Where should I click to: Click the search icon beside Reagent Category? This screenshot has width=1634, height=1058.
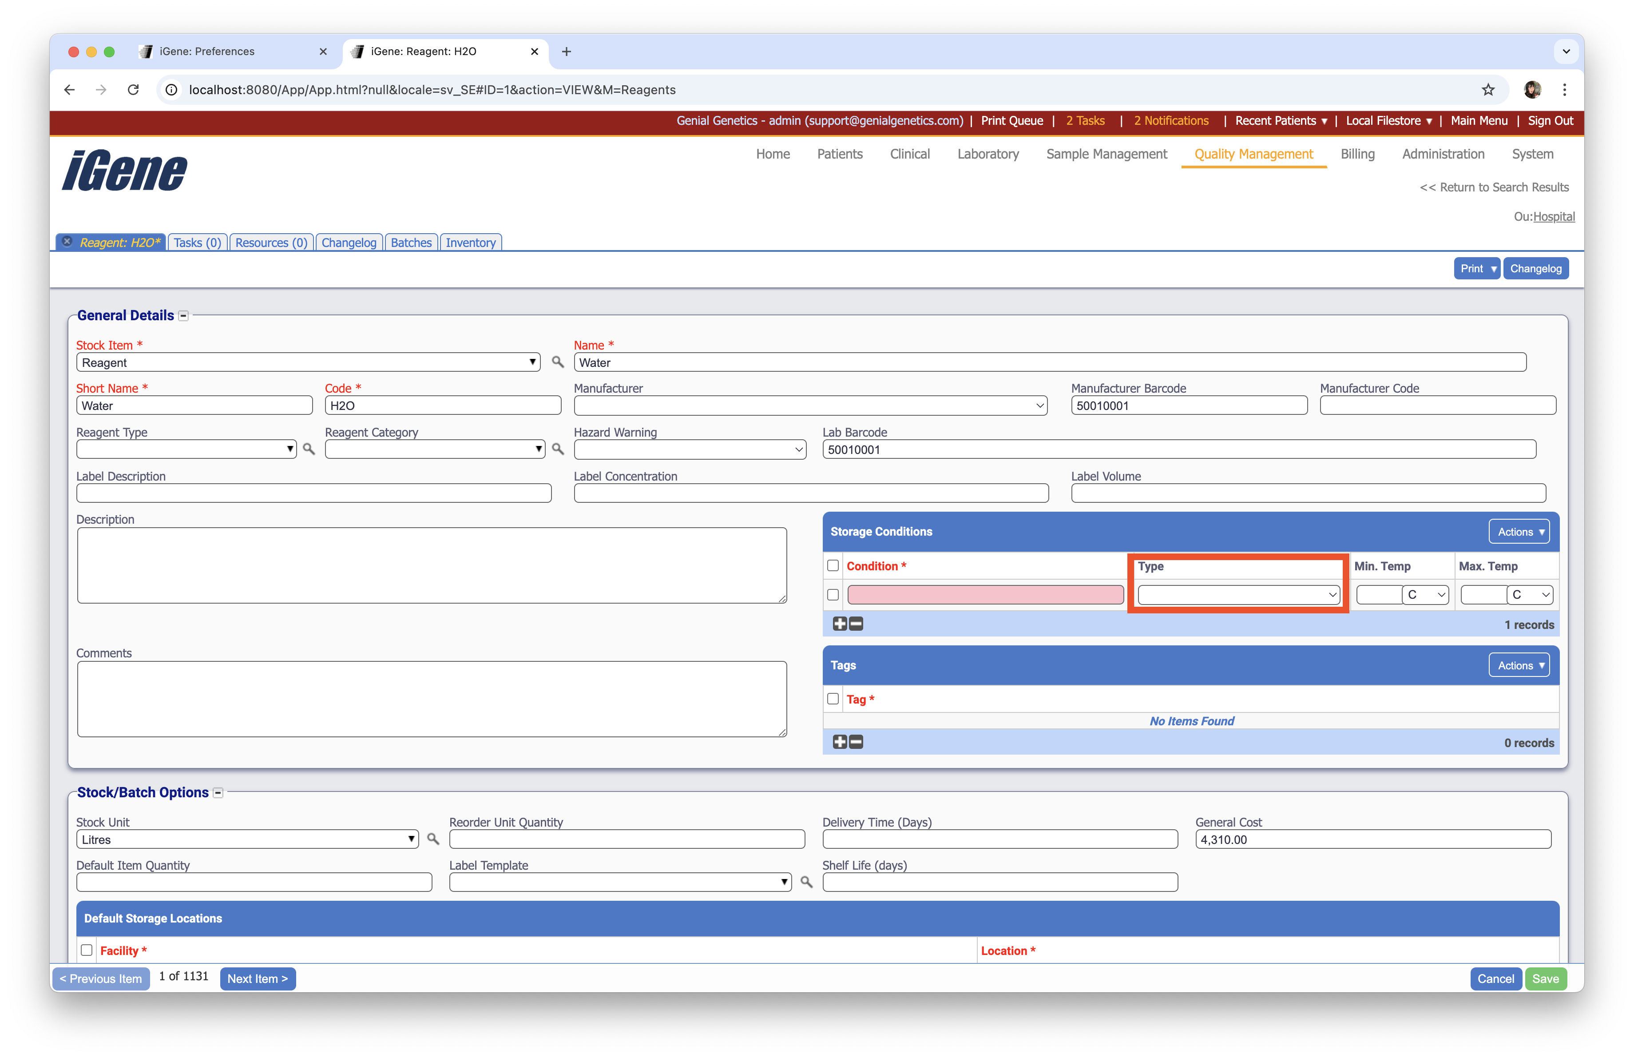click(x=558, y=449)
